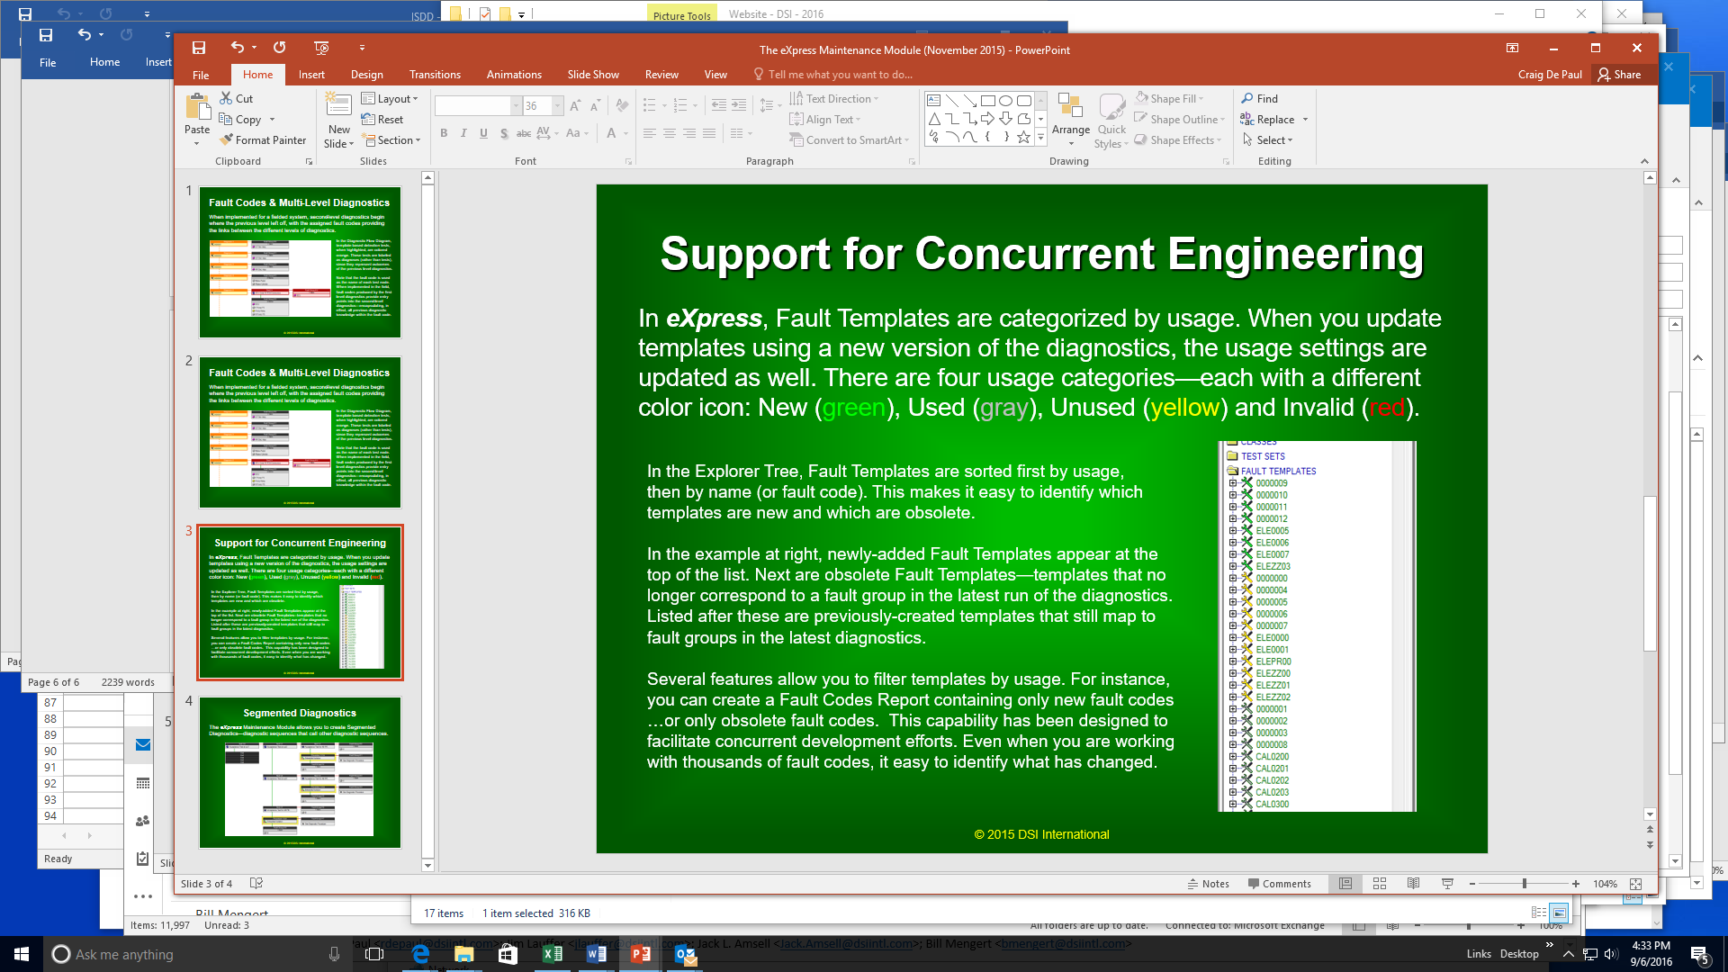
Task: Open the Transitions ribbon tab
Action: tap(435, 75)
